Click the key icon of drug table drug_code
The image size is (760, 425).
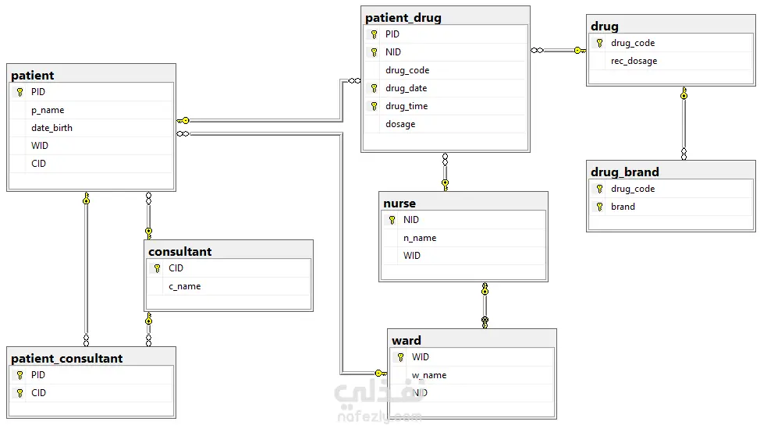click(599, 43)
